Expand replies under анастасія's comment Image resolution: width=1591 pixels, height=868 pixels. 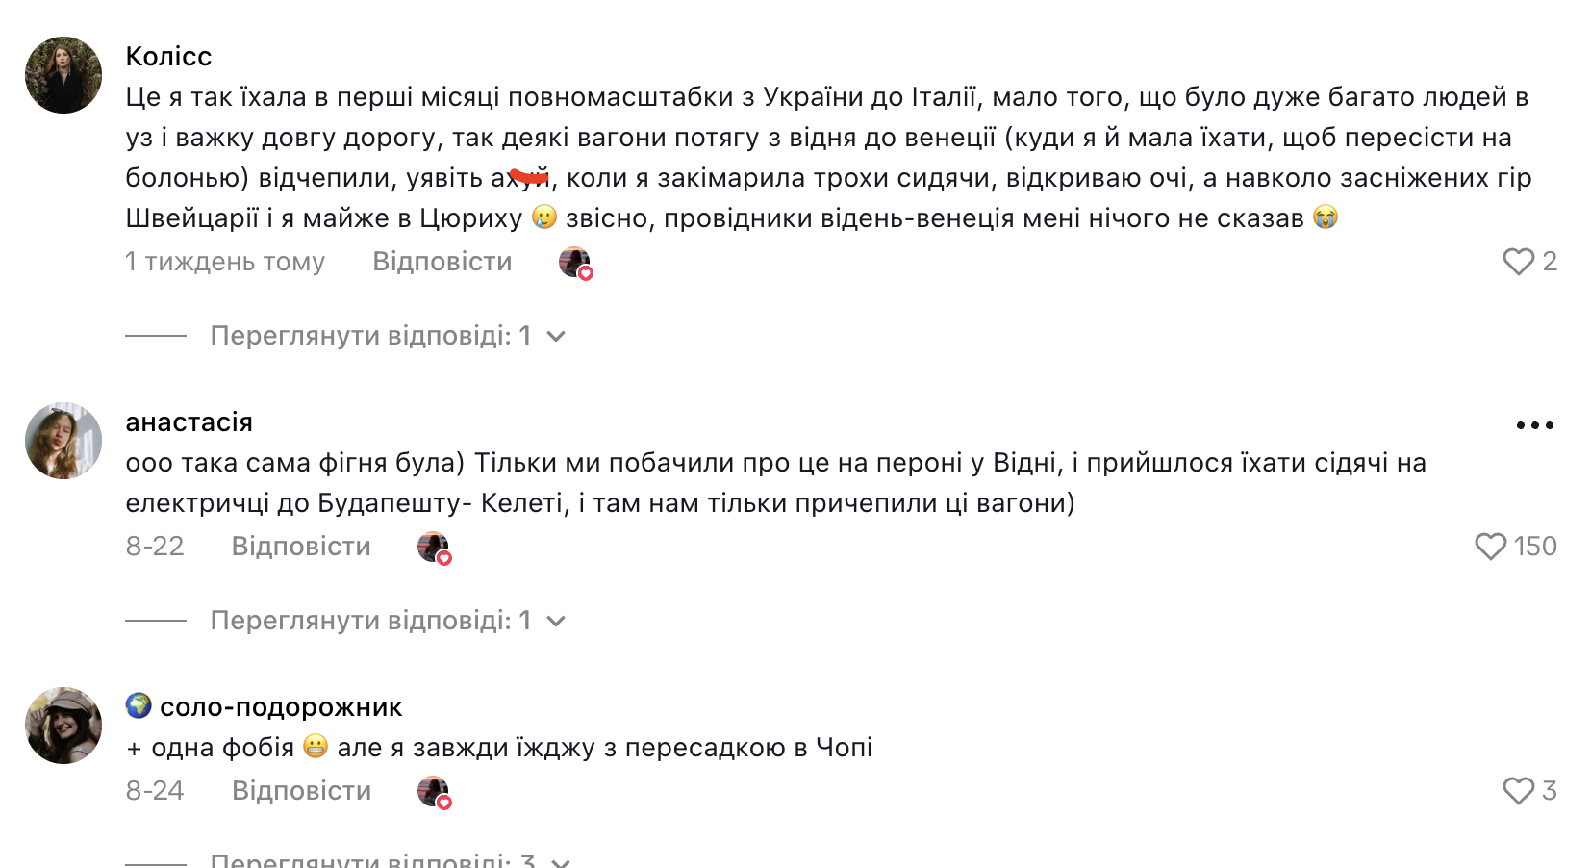[x=387, y=621]
